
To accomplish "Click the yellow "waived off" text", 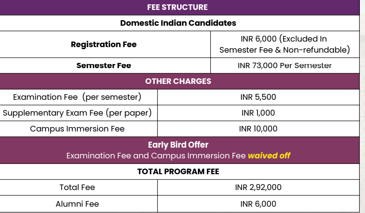I will [269, 156].
